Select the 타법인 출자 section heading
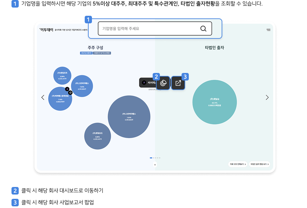This screenshot has width=307, height=208. [214, 48]
